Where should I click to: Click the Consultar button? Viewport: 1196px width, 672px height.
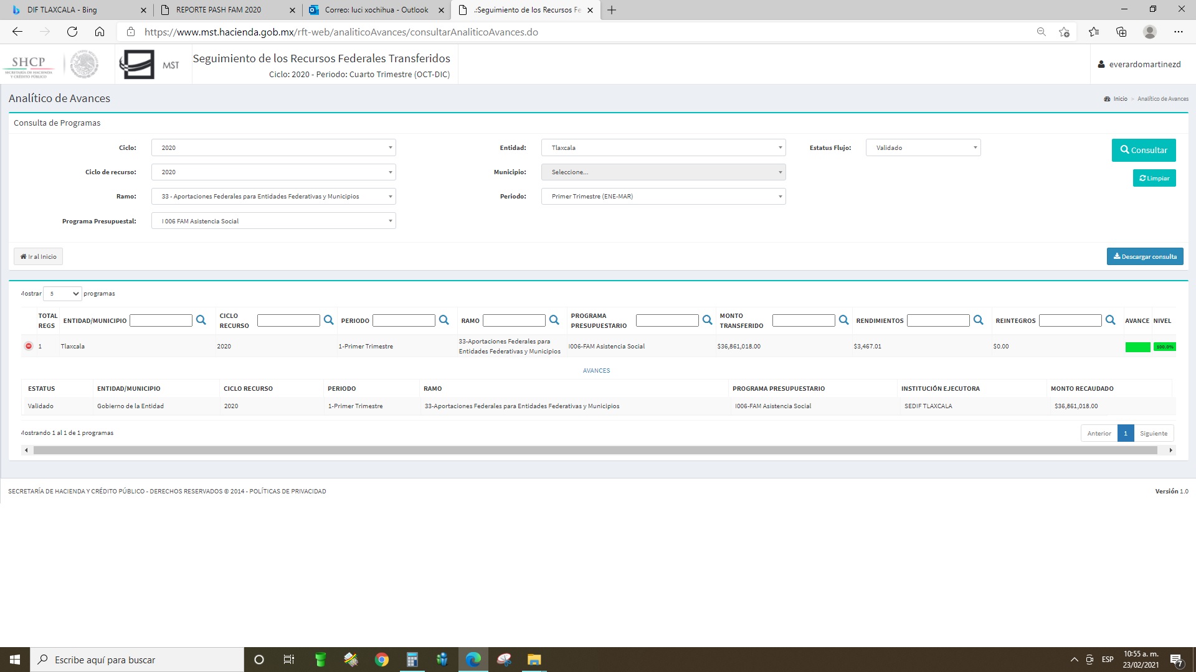pos(1144,150)
